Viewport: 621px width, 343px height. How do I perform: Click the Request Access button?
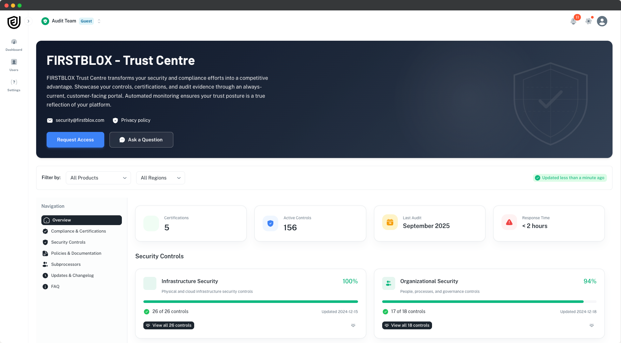pyautogui.click(x=75, y=139)
